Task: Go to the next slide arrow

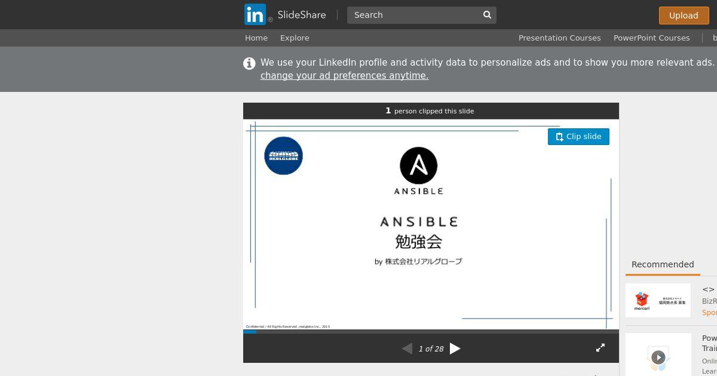Action: [455, 349]
